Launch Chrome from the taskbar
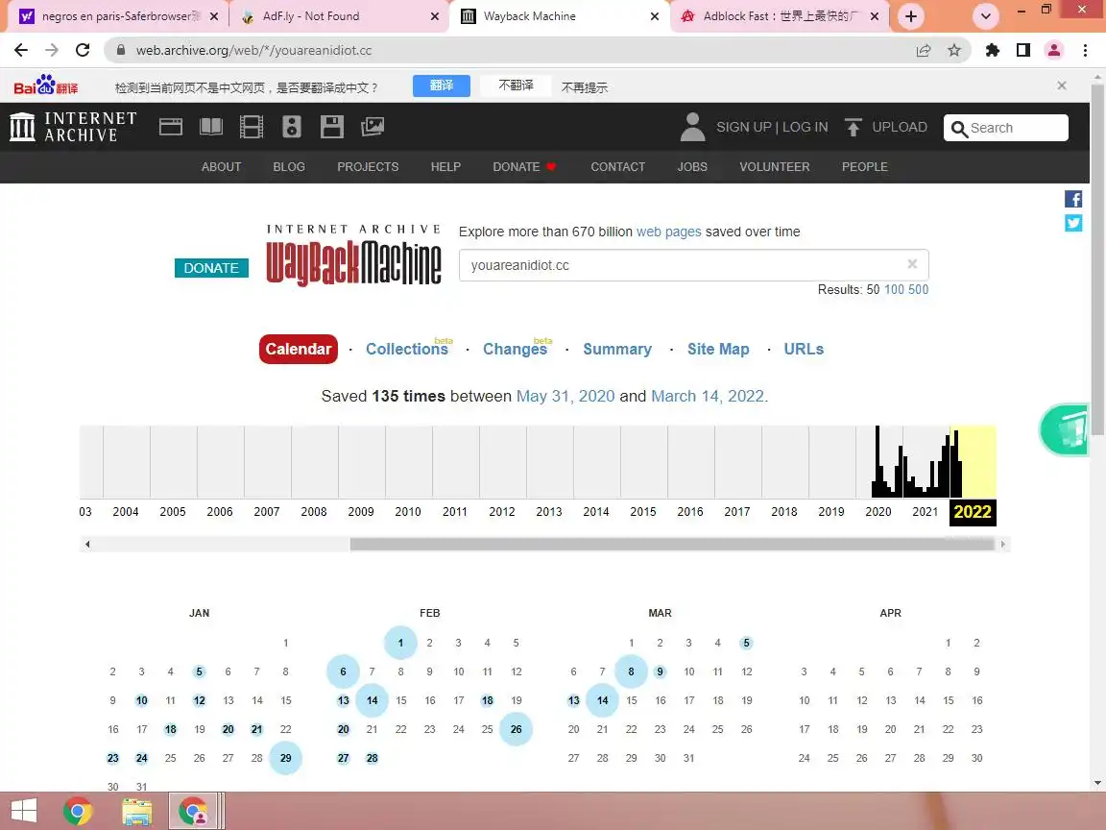Screen dimensions: 1106x830 pyautogui.click(x=78, y=811)
